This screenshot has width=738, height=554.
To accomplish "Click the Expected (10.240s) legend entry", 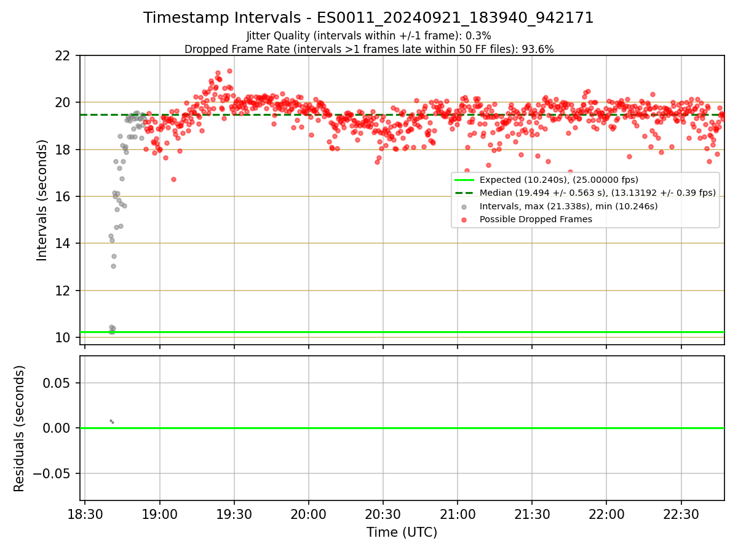I will click(559, 180).
